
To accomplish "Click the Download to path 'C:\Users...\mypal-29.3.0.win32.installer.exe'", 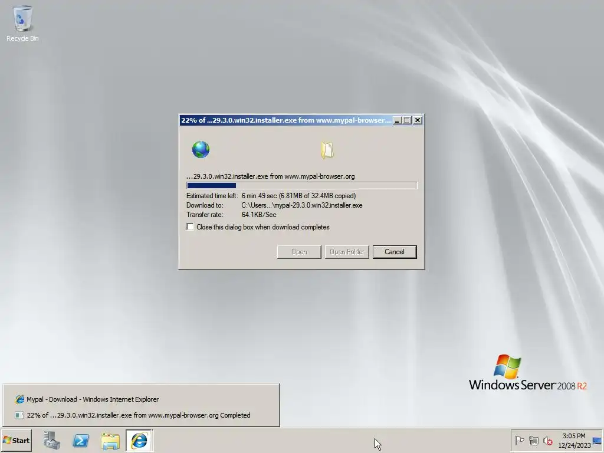I will click(x=301, y=205).
